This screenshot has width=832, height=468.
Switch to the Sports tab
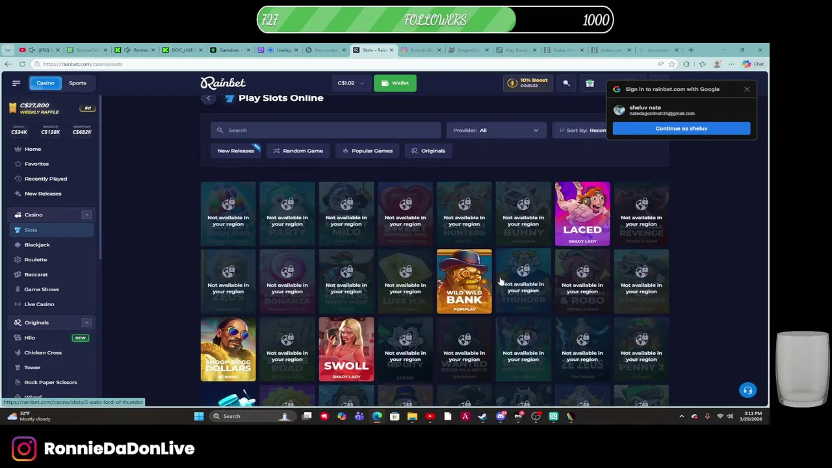pos(77,83)
